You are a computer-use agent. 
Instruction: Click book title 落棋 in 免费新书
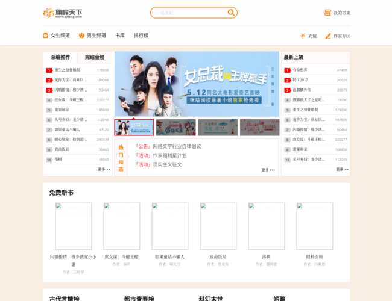[266, 257]
